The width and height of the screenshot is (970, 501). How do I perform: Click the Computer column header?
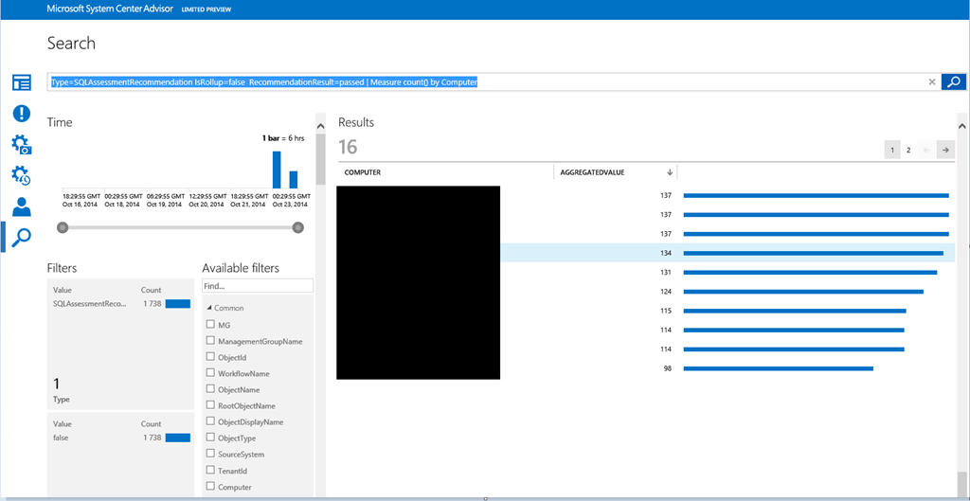pyautogui.click(x=363, y=172)
